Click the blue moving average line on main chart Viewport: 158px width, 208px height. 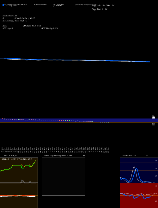(x=75, y=60)
